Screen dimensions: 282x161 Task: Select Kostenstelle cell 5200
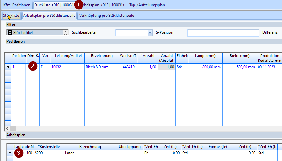[x=49, y=153]
